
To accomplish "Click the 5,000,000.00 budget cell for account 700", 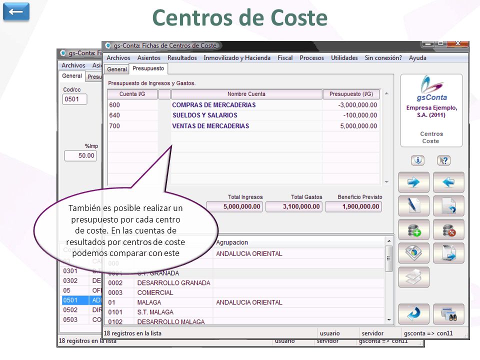I will (351, 126).
